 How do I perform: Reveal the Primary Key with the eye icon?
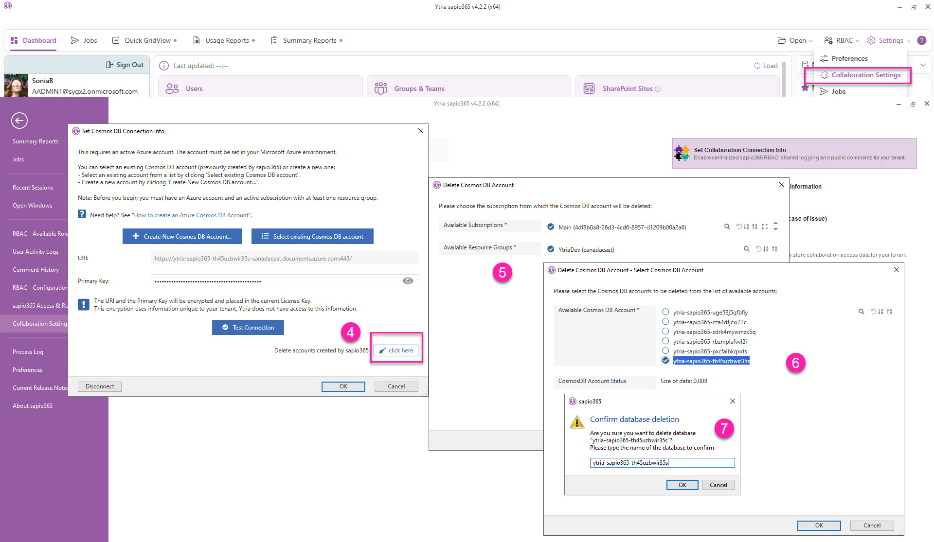(408, 281)
